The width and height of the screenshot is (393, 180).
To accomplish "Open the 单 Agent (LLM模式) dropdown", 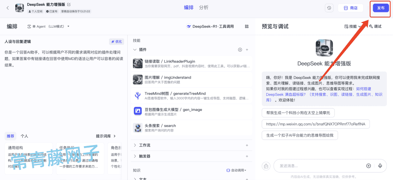I will pos(48,27).
